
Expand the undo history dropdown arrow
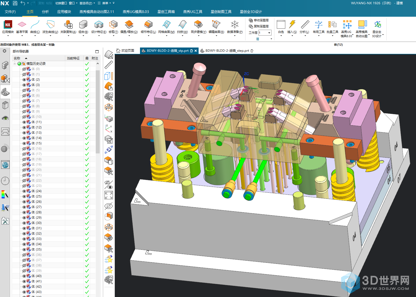click(x=28, y=3)
